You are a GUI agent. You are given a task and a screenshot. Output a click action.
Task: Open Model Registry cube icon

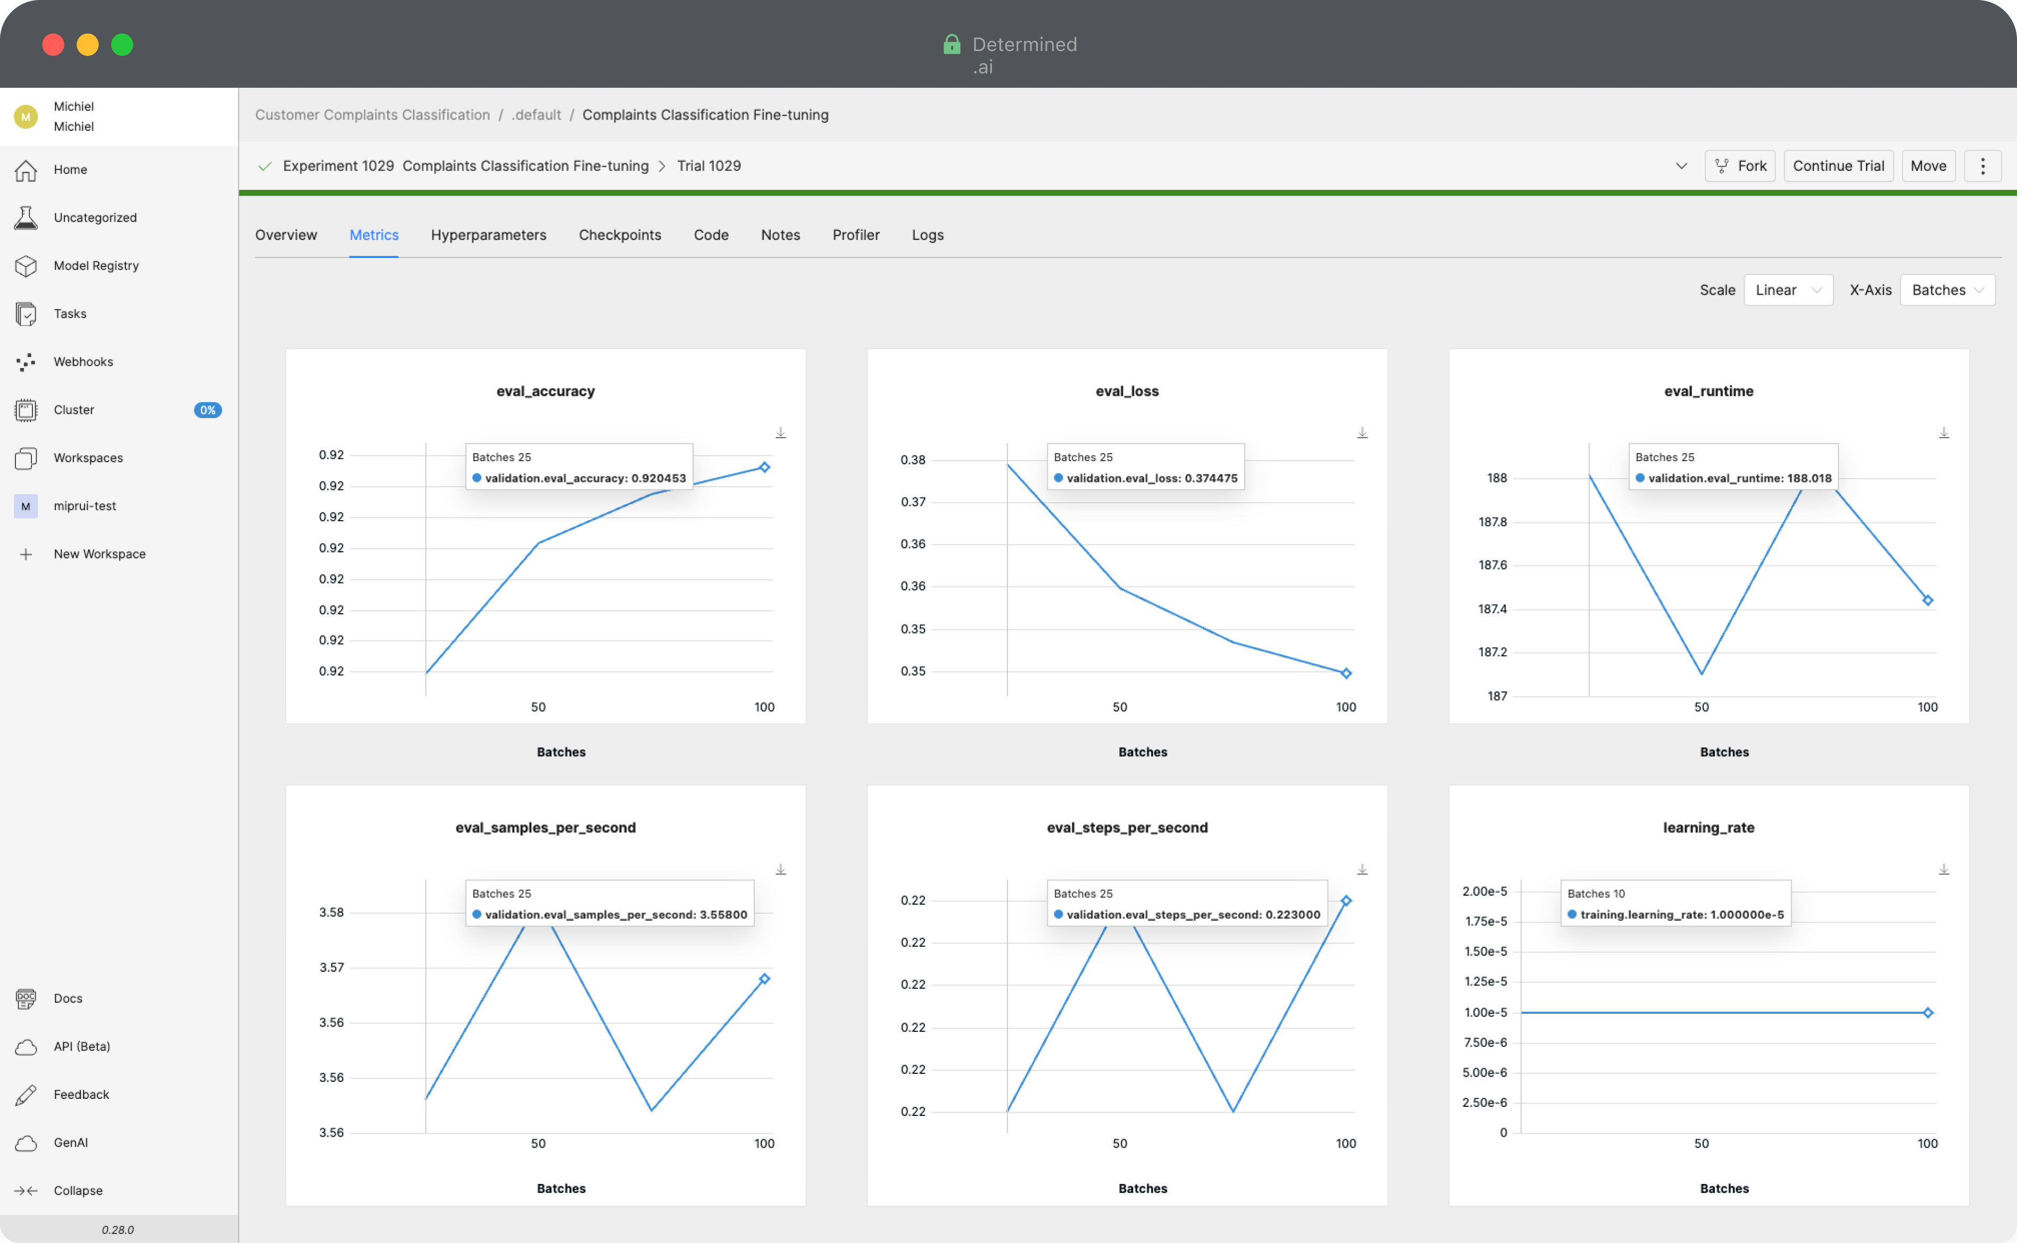pos(26,266)
